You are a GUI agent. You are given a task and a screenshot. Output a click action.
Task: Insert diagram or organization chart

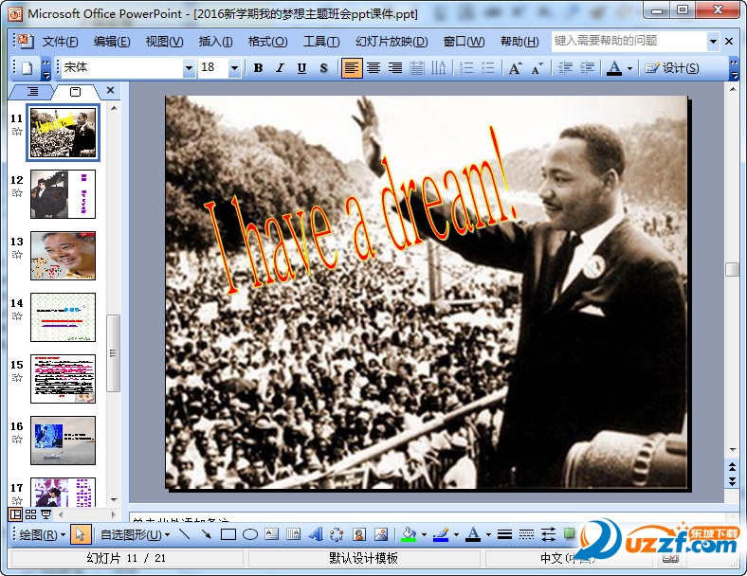[337, 534]
